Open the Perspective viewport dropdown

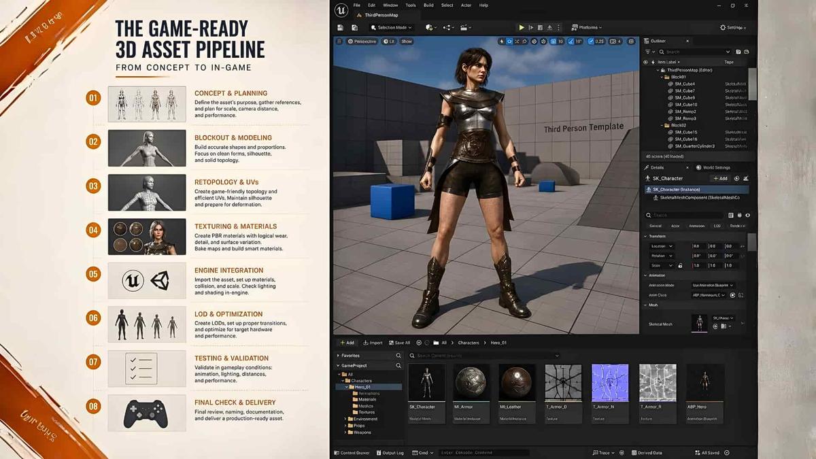(362, 41)
